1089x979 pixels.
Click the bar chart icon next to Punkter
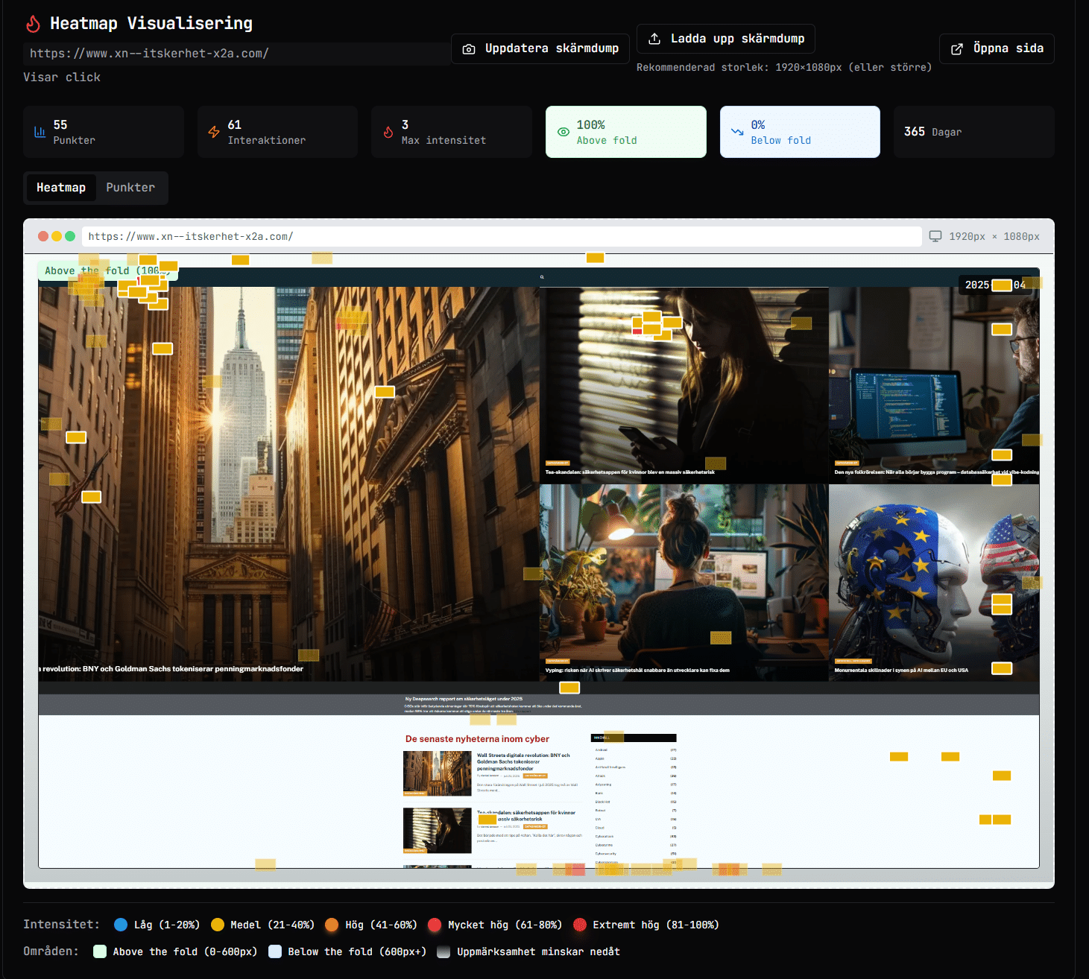click(40, 132)
